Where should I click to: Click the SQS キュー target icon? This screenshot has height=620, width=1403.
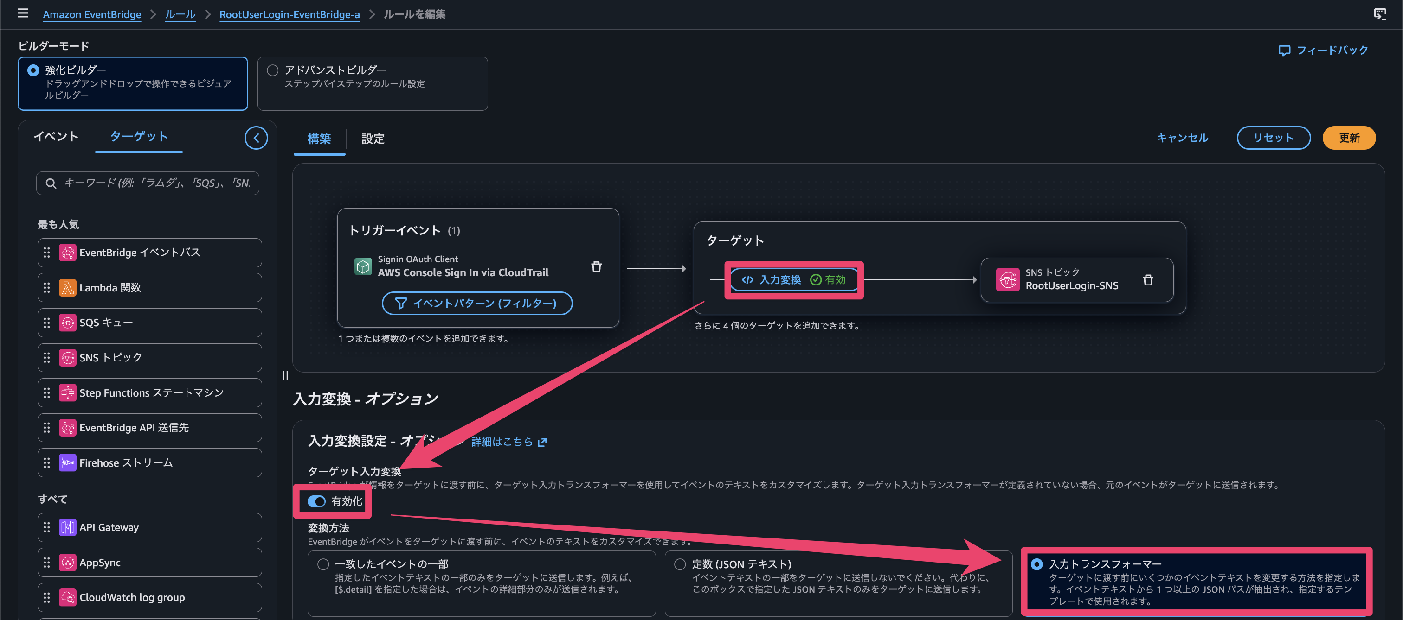coord(68,323)
